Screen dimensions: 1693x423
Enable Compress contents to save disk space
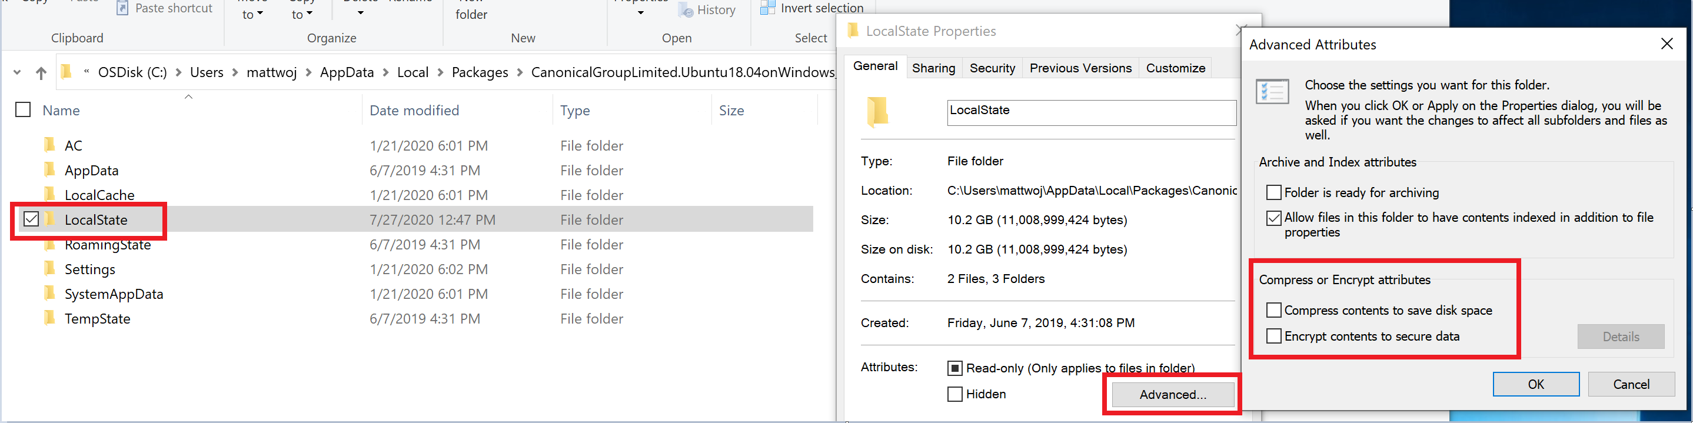pyautogui.click(x=1273, y=310)
